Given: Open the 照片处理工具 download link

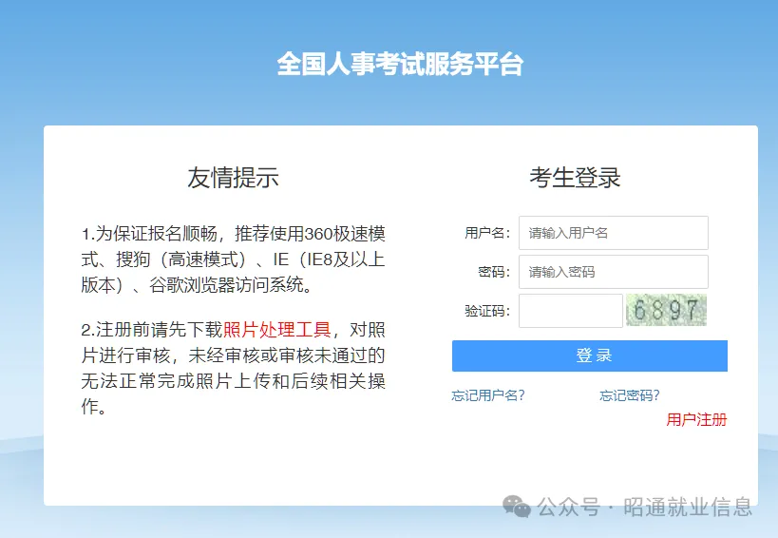Looking at the screenshot, I should (x=276, y=330).
